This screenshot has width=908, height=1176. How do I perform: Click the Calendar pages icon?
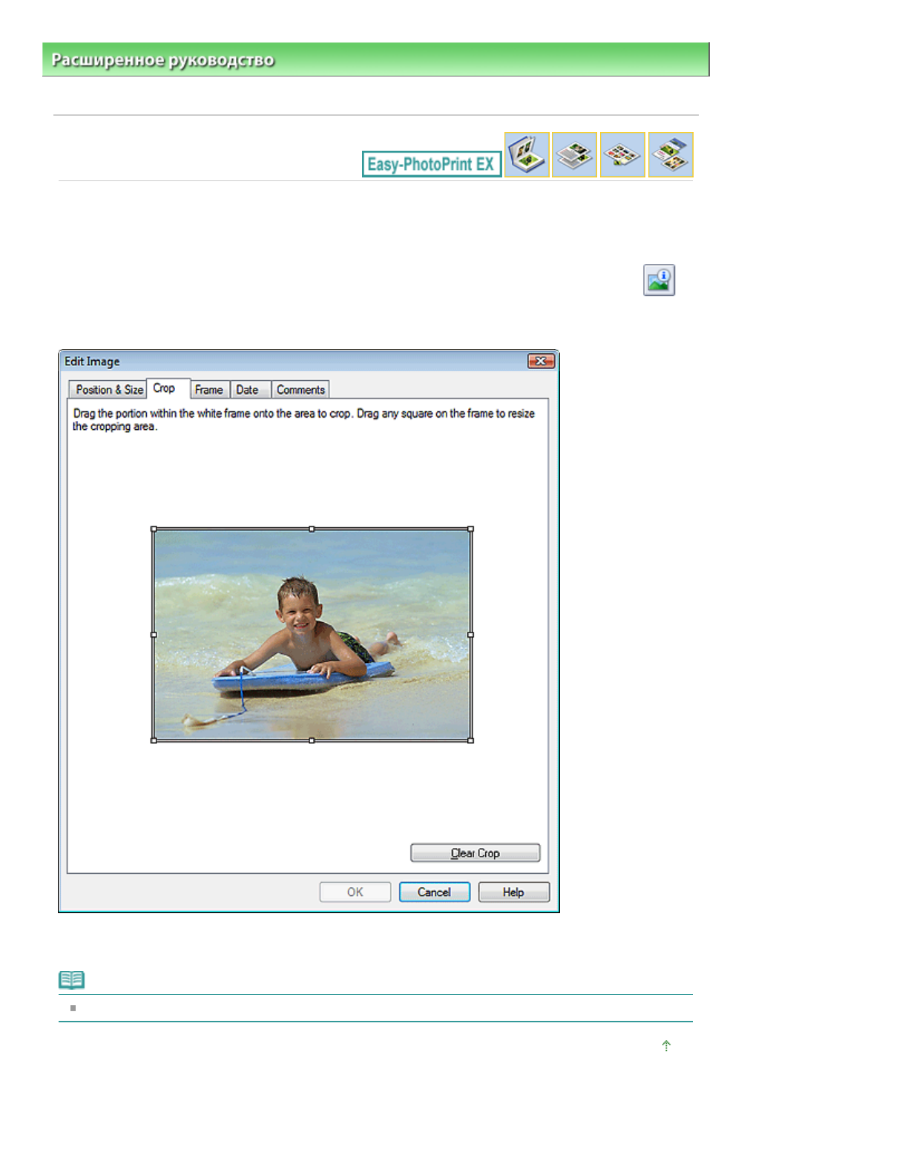(x=574, y=154)
